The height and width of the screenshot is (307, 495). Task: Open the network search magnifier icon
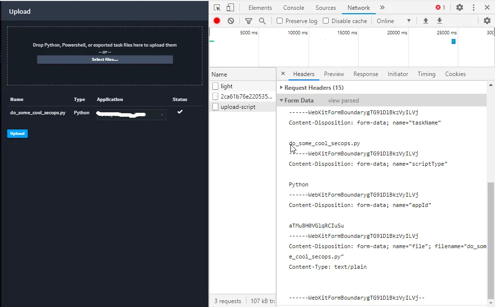click(x=262, y=21)
